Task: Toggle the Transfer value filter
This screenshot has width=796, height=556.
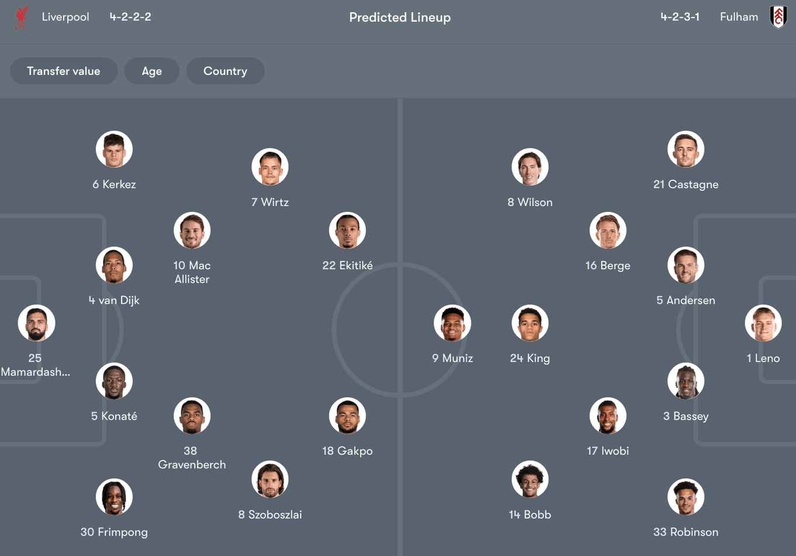Action: click(64, 71)
